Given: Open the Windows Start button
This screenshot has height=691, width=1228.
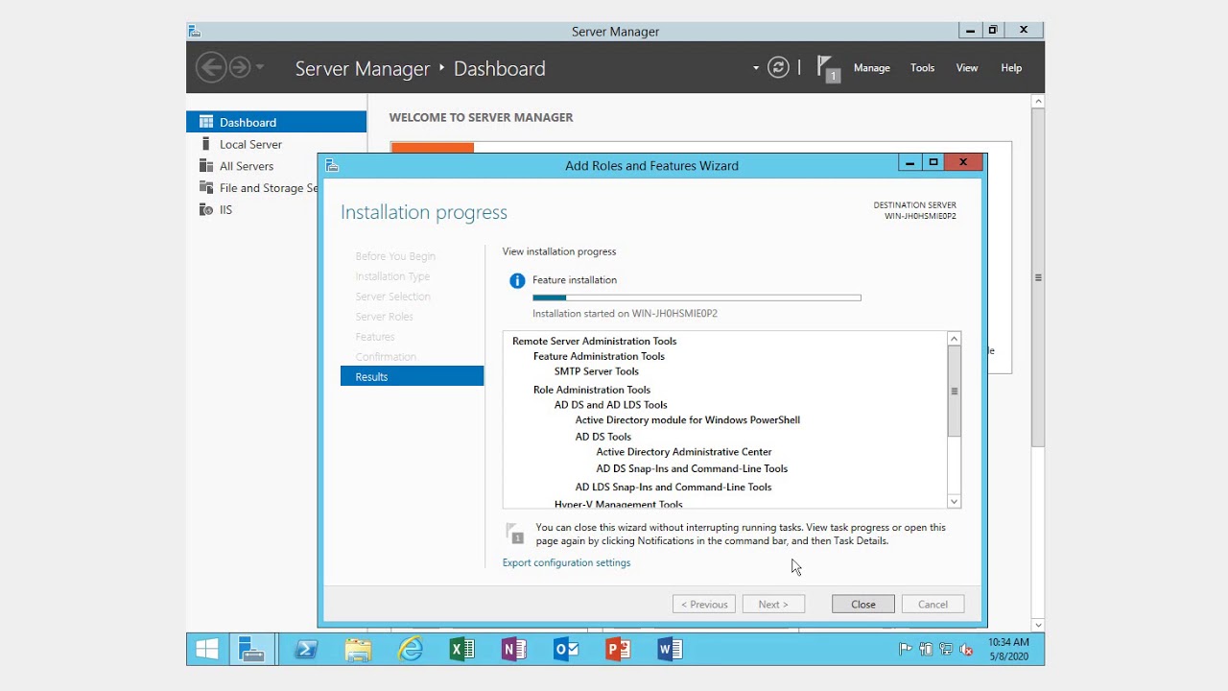Looking at the screenshot, I should tap(207, 650).
